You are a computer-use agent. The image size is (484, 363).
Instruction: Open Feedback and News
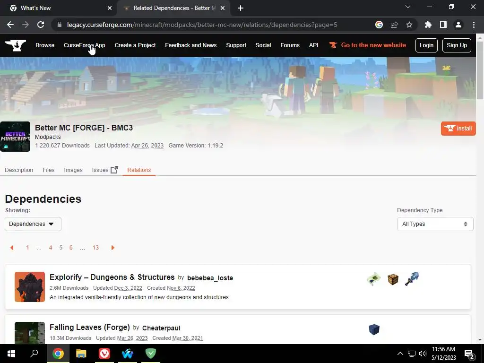pyautogui.click(x=191, y=45)
